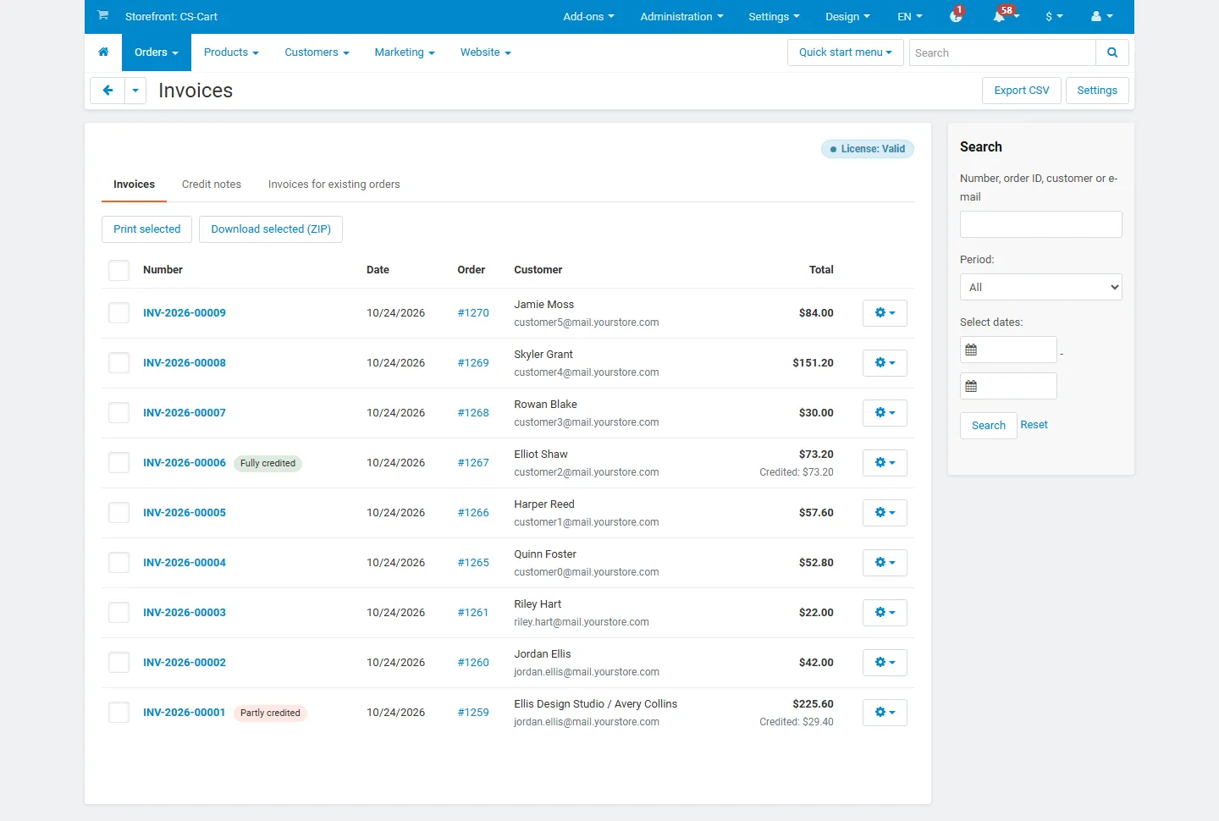
Task: Go back using the left arrow button
Action: click(x=108, y=91)
